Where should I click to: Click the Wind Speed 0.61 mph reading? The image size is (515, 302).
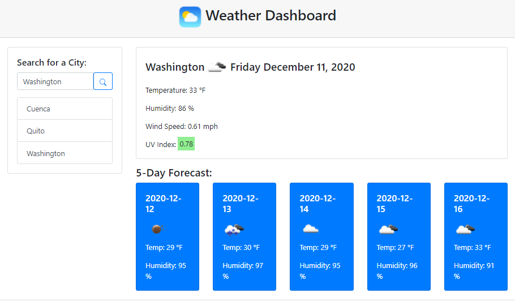pyautogui.click(x=181, y=126)
